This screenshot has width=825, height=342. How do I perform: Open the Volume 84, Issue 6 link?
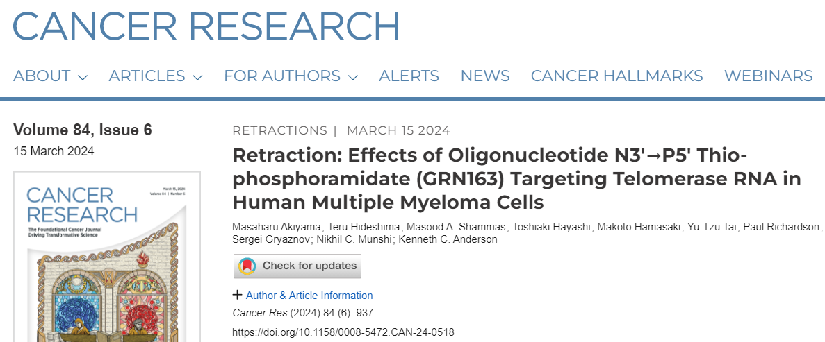coord(83,130)
